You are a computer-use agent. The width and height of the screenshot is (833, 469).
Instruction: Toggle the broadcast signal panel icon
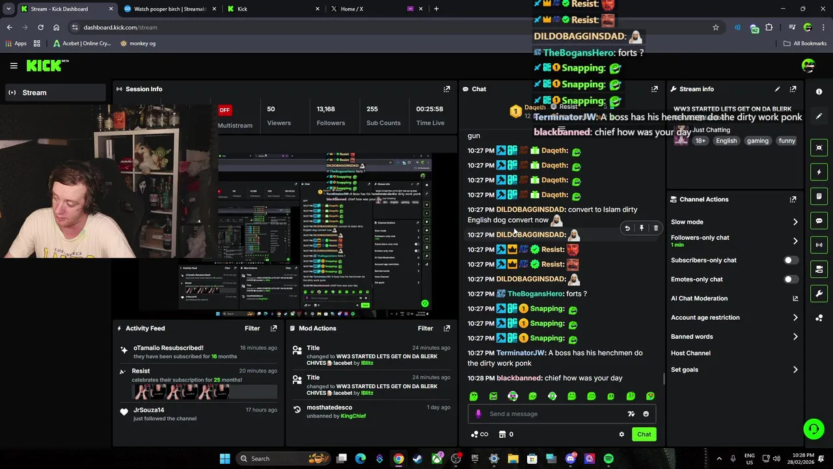point(819,245)
